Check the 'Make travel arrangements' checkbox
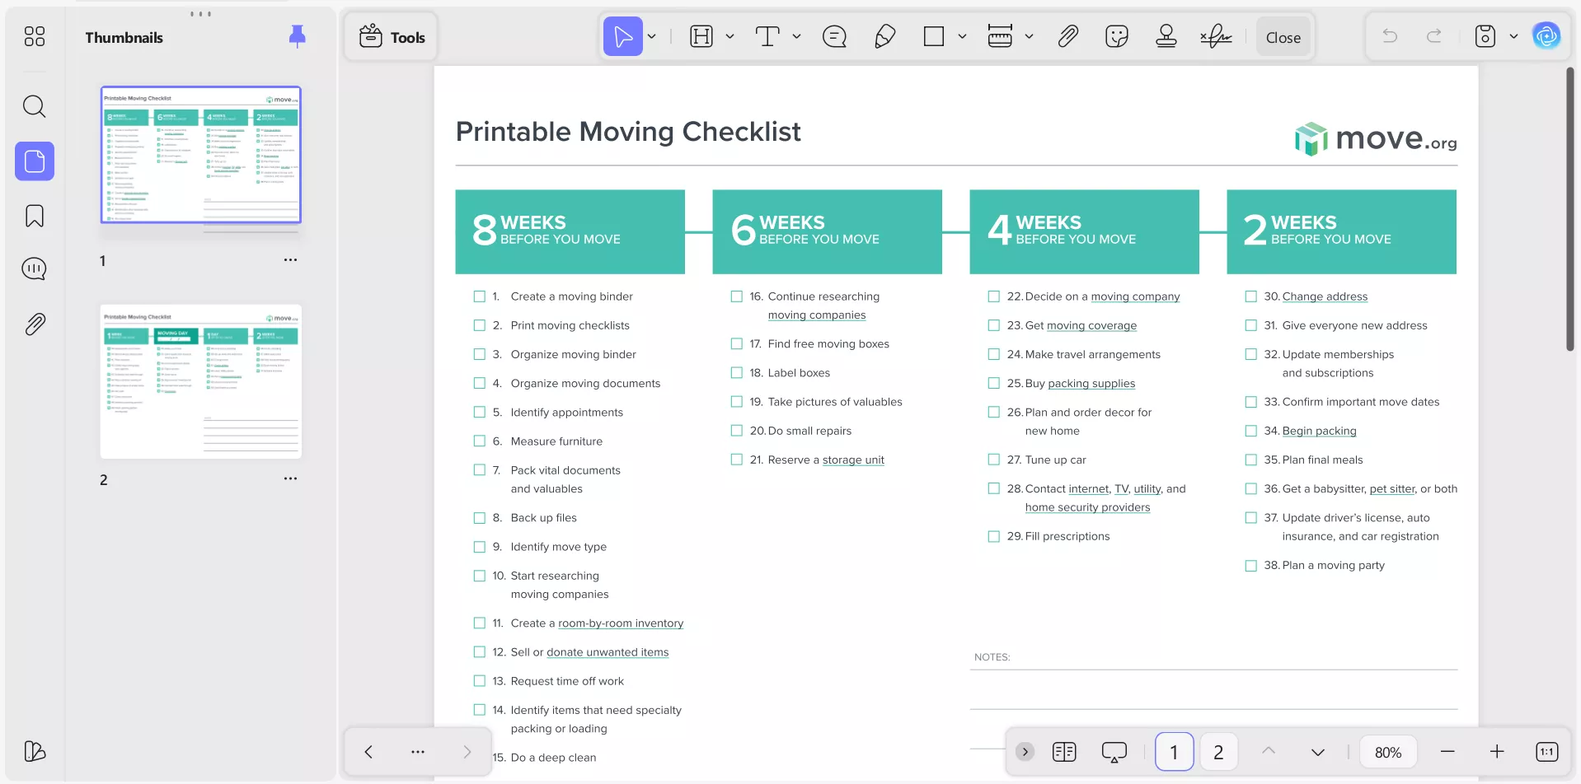The image size is (1581, 784). [x=993, y=354]
